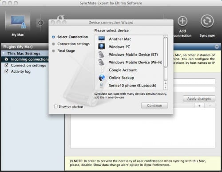Close the Device connection Wizard window
Image resolution: width=222 pixels, height=172 pixels.
click(53, 23)
